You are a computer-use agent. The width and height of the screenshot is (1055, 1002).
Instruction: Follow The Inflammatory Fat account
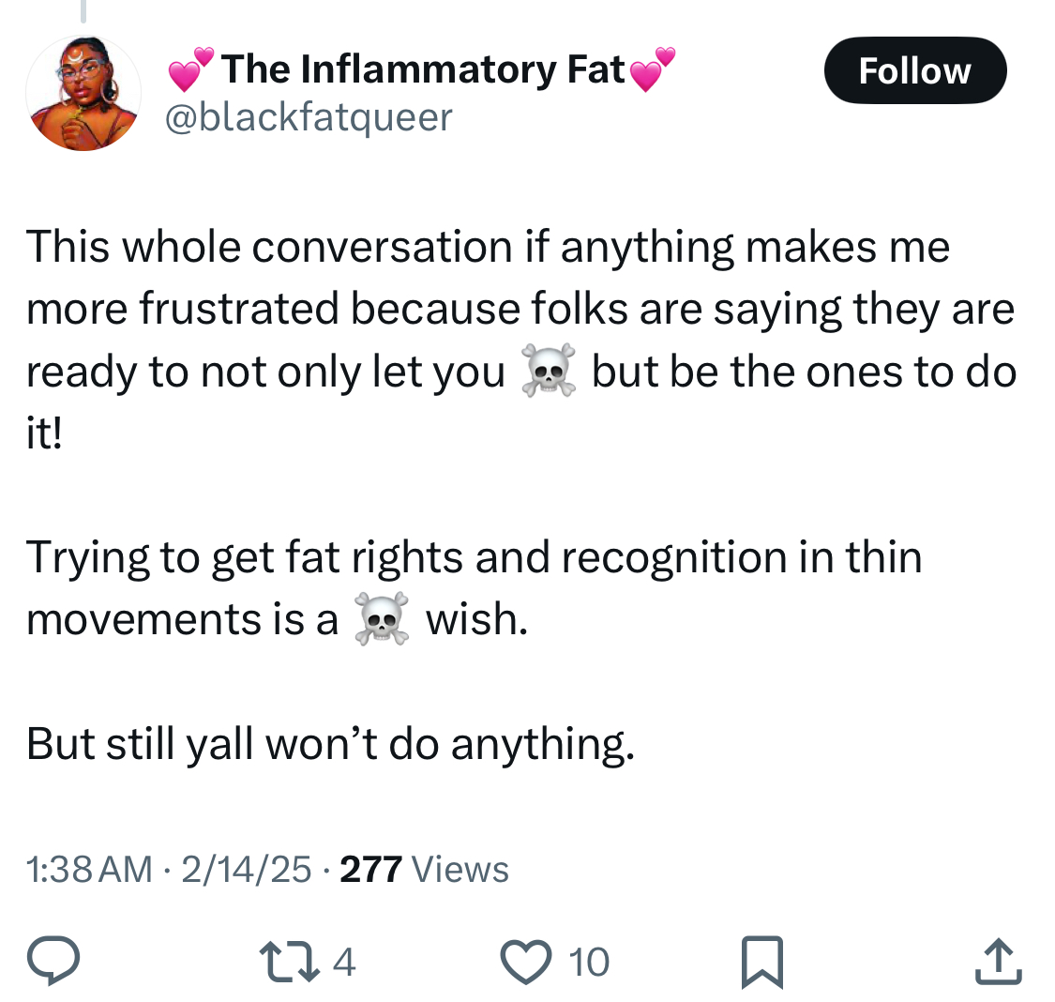[914, 70]
